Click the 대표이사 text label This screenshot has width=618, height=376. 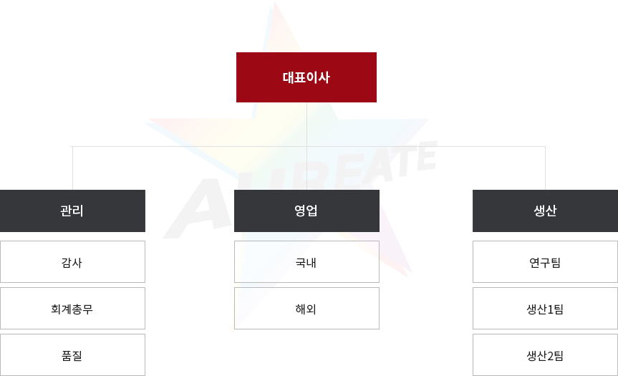306,77
